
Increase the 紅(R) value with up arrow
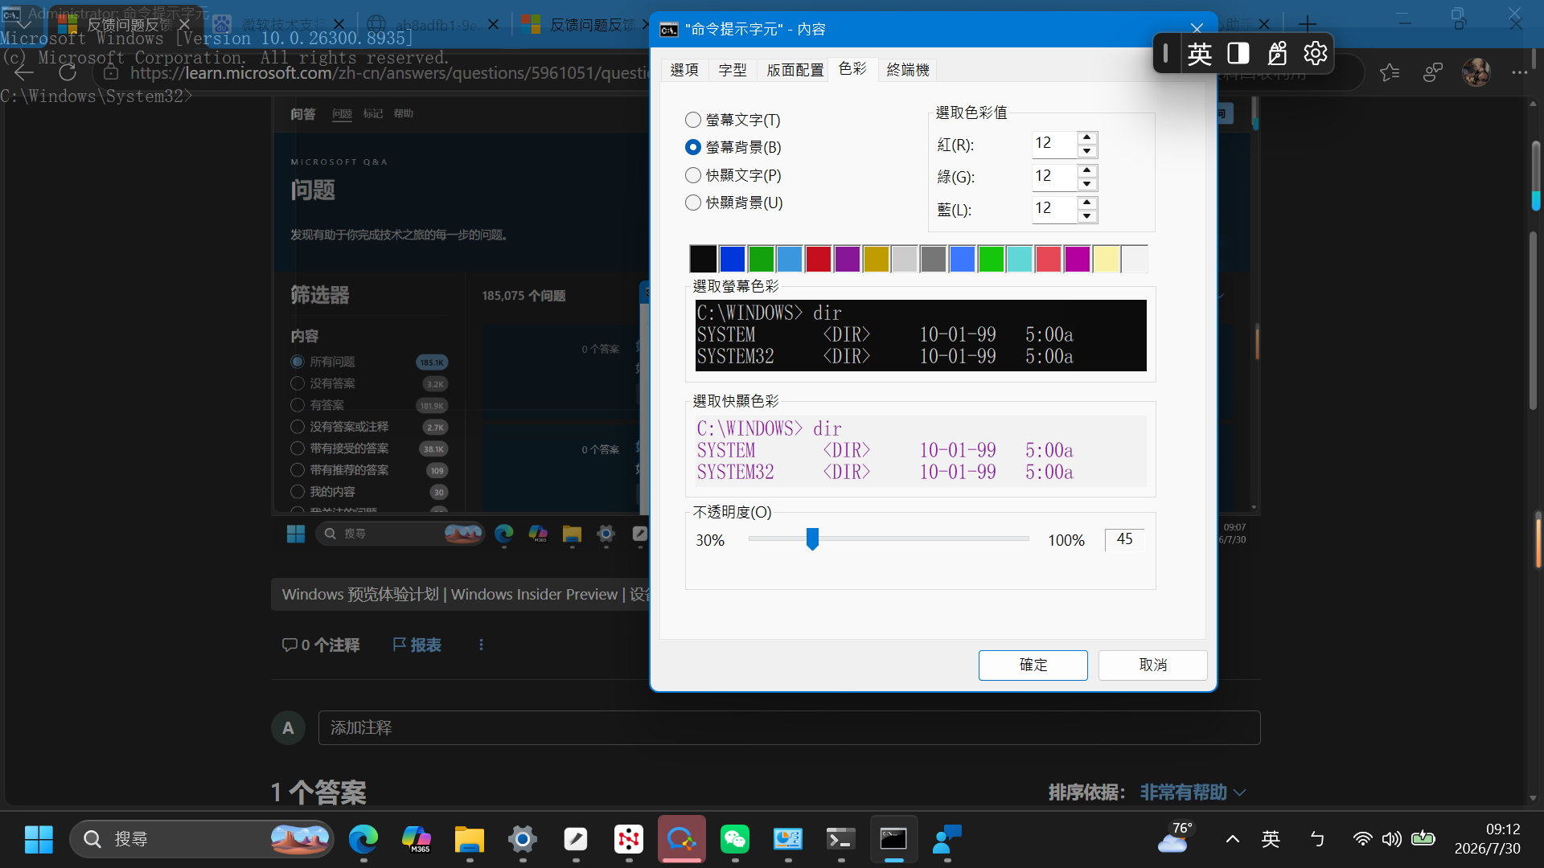click(x=1087, y=137)
